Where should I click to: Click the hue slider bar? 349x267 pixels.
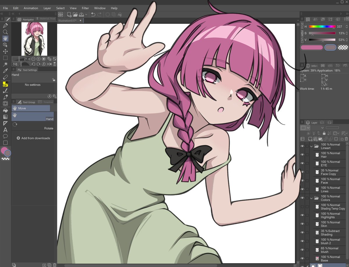click(322, 27)
